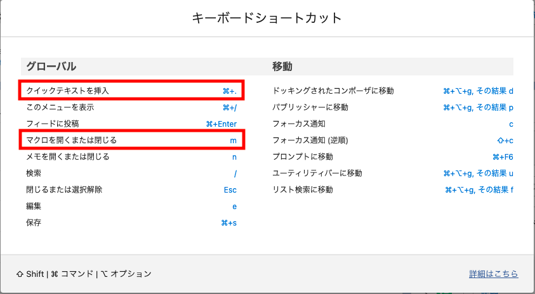
Task: Click the グローバル section header
Action: pyautogui.click(x=51, y=66)
